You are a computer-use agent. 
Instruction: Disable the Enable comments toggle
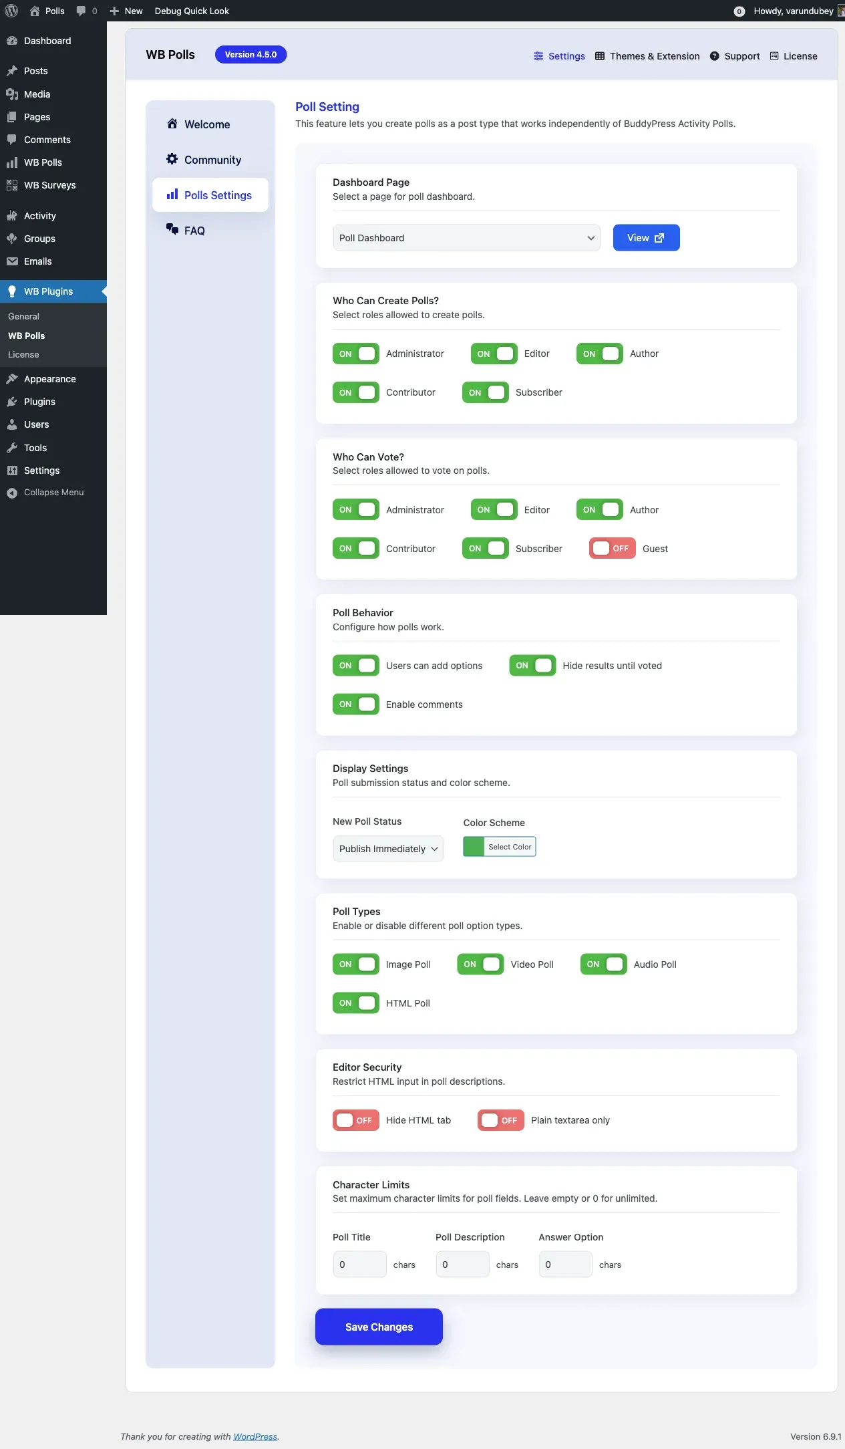[x=356, y=704]
